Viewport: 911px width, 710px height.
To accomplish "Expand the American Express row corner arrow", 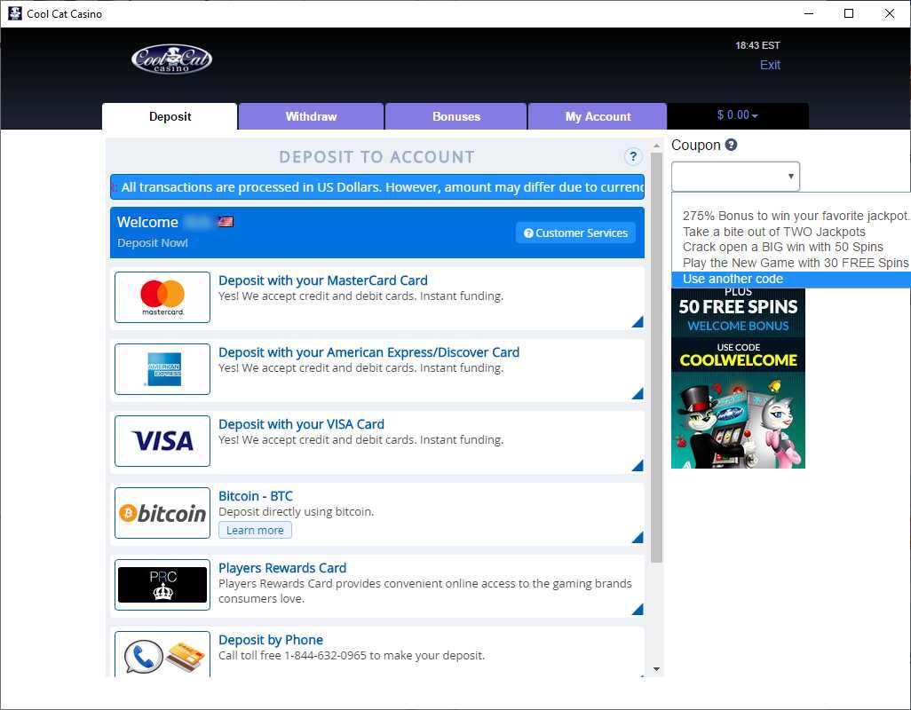I will pos(638,393).
